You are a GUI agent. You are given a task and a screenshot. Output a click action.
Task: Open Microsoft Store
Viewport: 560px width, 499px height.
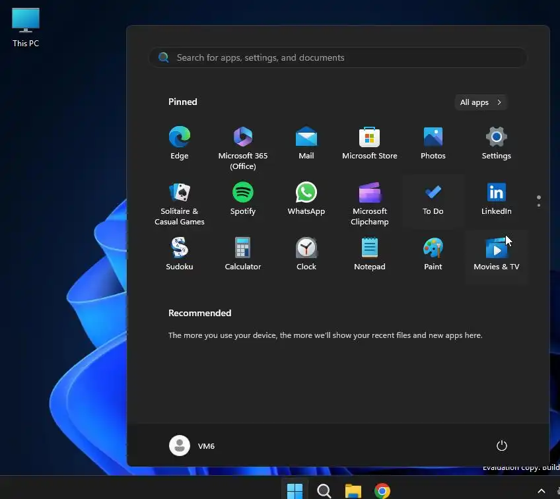click(370, 143)
